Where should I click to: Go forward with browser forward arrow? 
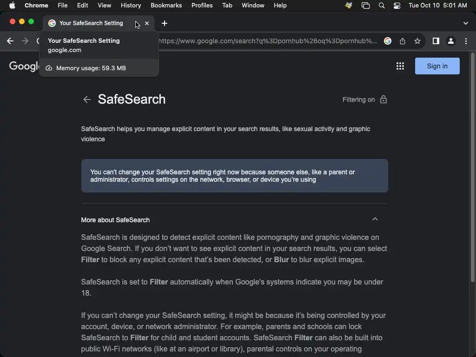pos(25,41)
